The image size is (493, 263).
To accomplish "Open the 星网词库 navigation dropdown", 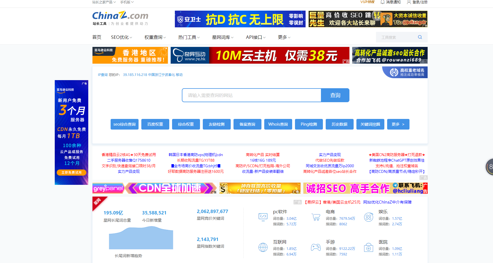I will [x=223, y=37].
